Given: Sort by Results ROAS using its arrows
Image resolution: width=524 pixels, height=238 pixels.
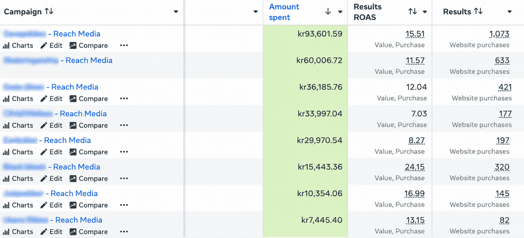Looking at the screenshot, I should 413,12.
